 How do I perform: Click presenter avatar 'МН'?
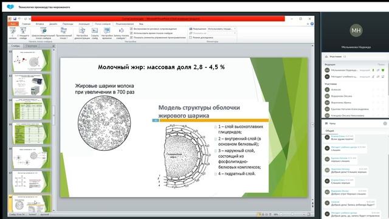click(x=356, y=30)
